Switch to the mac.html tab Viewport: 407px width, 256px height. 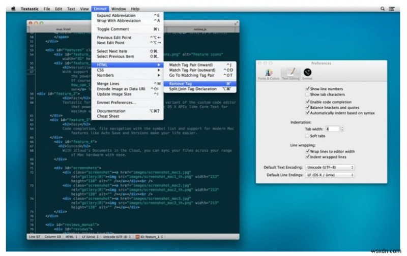point(63,29)
